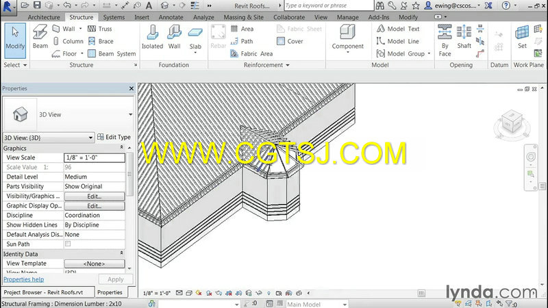Choose the structural Wall tool
The image size is (548, 308).
point(64,29)
